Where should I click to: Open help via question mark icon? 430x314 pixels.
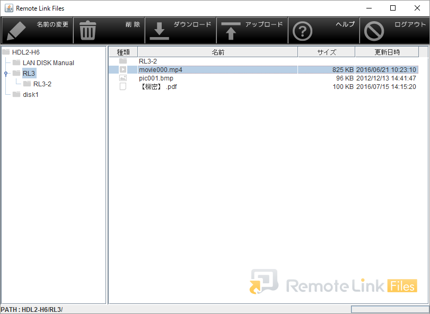pos(302,31)
